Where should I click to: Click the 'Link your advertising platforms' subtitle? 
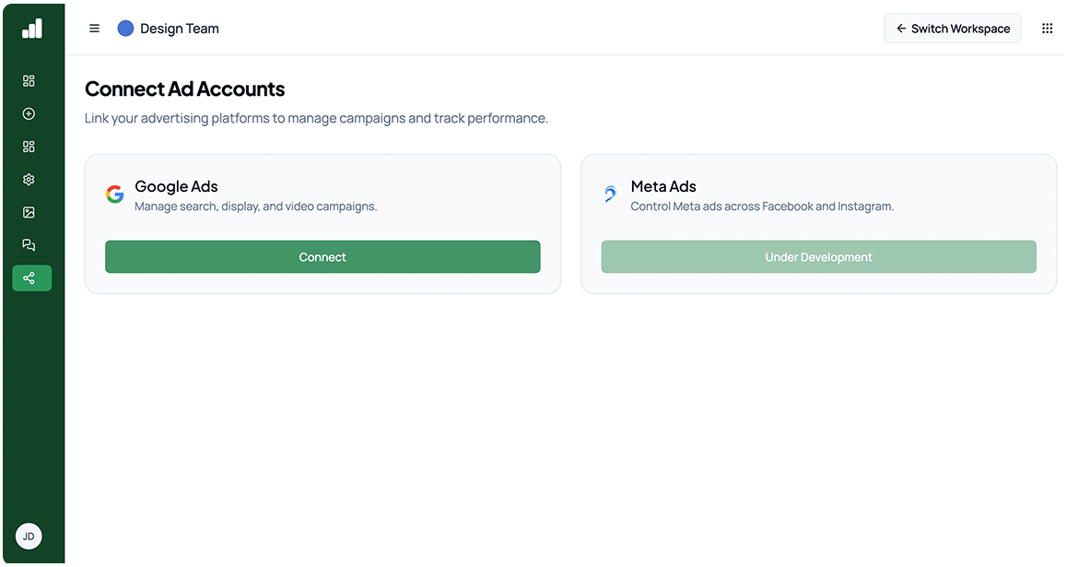(x=316, y=118)
